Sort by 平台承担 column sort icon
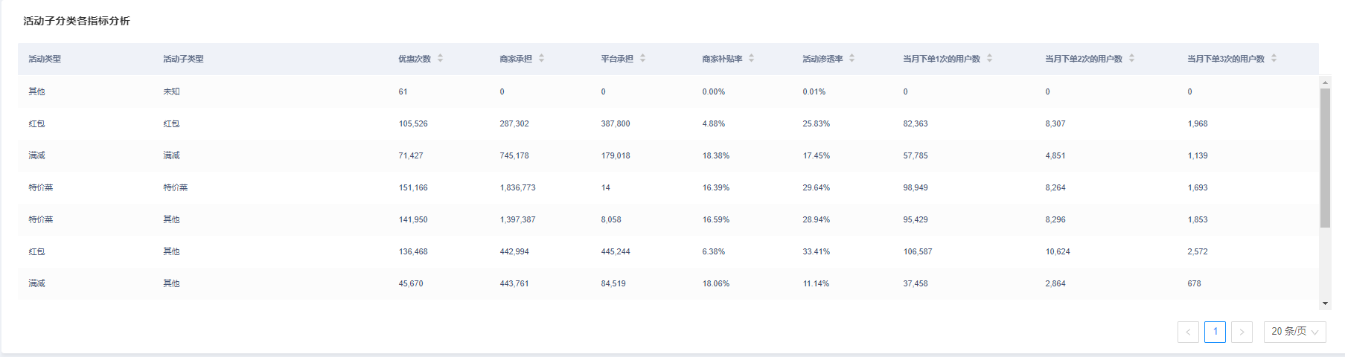The image size is (1345, 357). pos(642,58)
